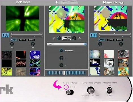Click the left deck knob under SYNC
Image resolution: width=133 pixels, height=102 pixels.
coord(33,44)
